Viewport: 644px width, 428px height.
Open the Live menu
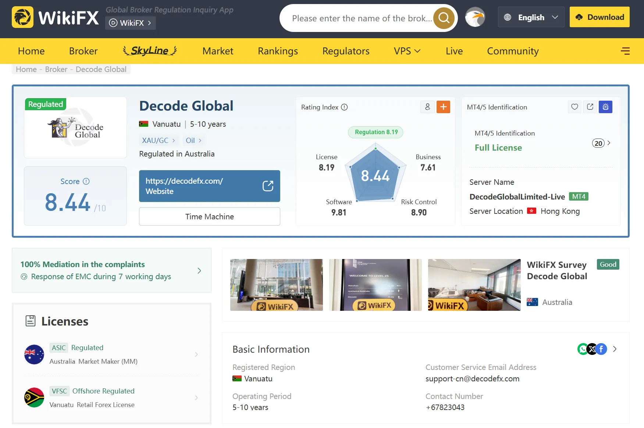(x=454, y=51)
